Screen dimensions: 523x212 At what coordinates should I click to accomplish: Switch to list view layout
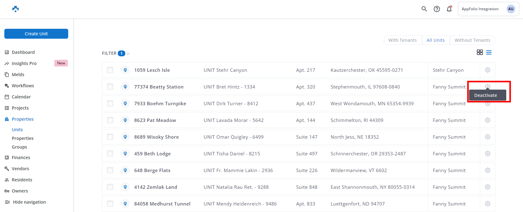489,53
